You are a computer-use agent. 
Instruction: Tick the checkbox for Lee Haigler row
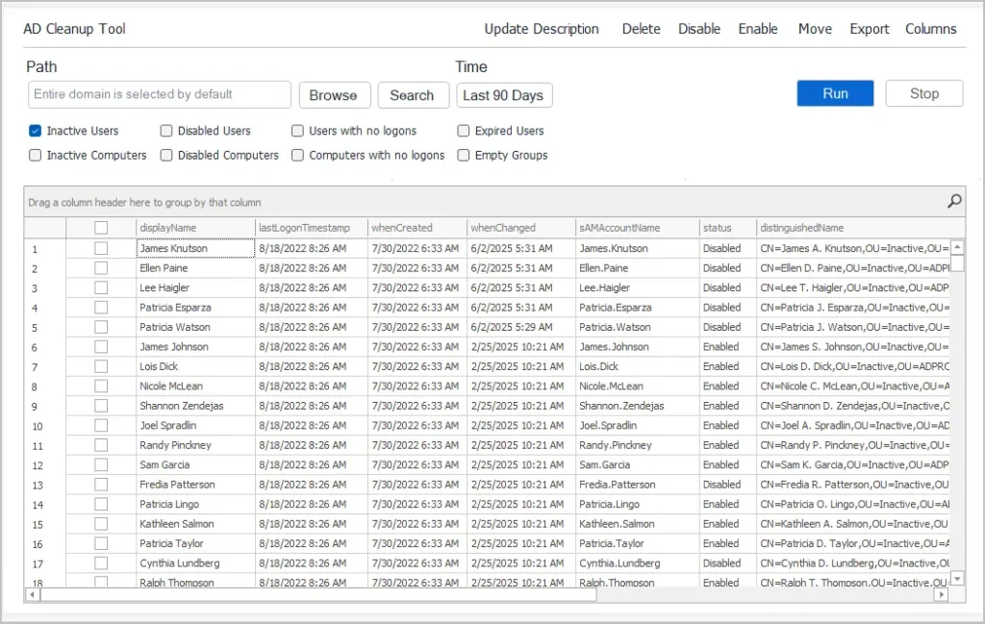tap(100, 287)
